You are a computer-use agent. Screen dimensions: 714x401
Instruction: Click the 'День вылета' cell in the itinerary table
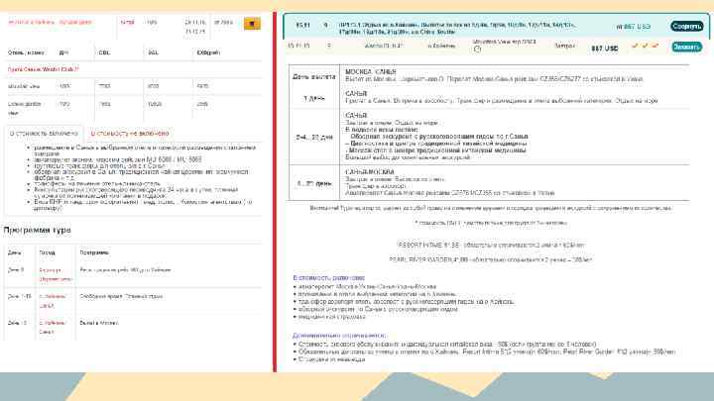point(314,77)
